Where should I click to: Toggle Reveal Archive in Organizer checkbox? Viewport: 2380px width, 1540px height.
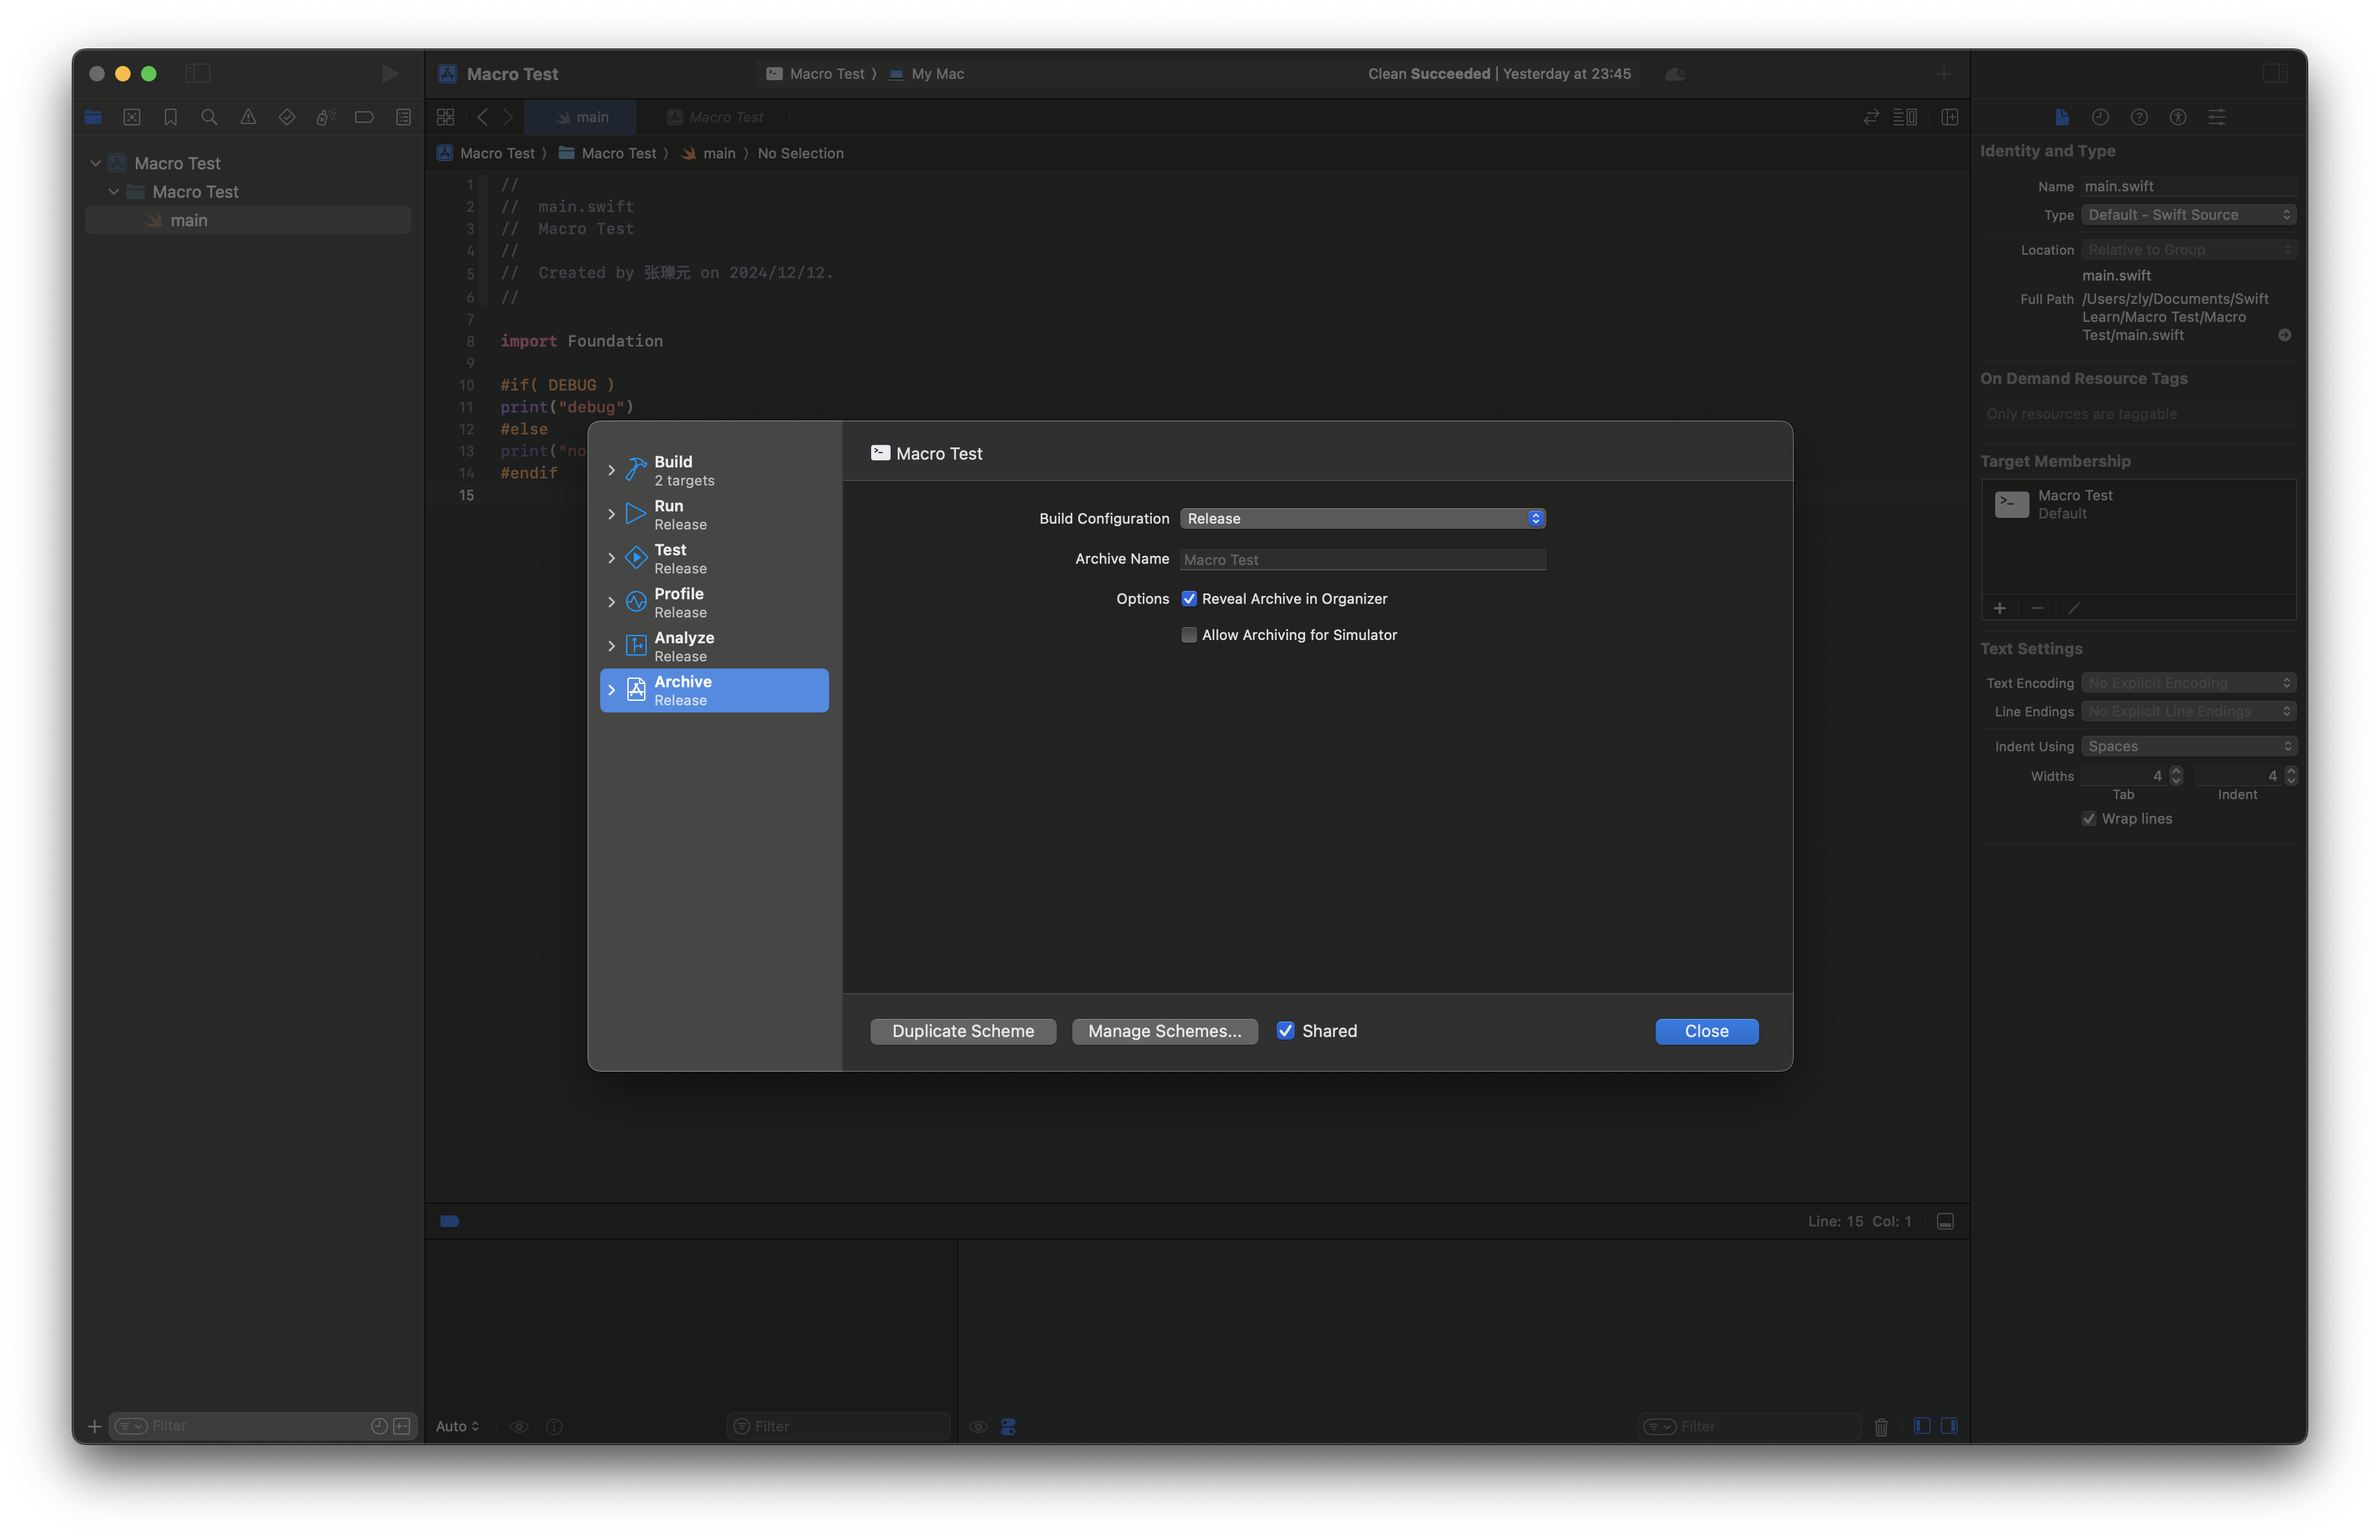[x=1189, y=599]
